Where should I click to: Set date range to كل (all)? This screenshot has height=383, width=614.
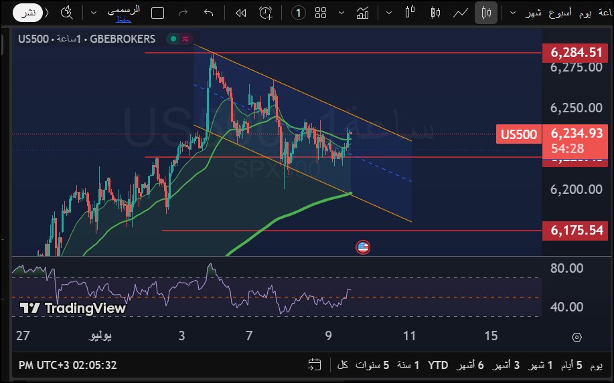click(x=342, y=365)
